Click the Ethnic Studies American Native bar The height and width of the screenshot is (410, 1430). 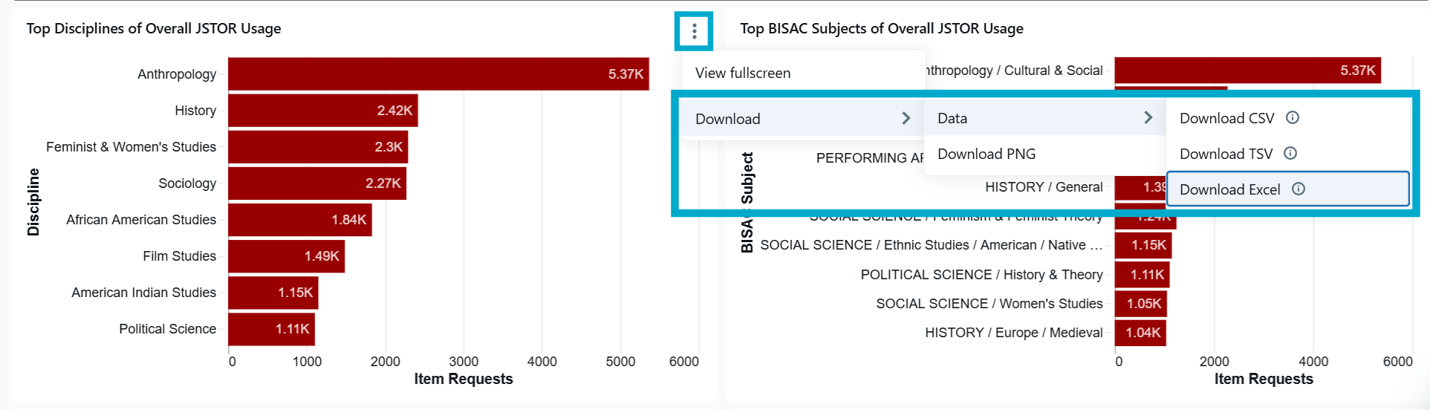[1143, 244]
